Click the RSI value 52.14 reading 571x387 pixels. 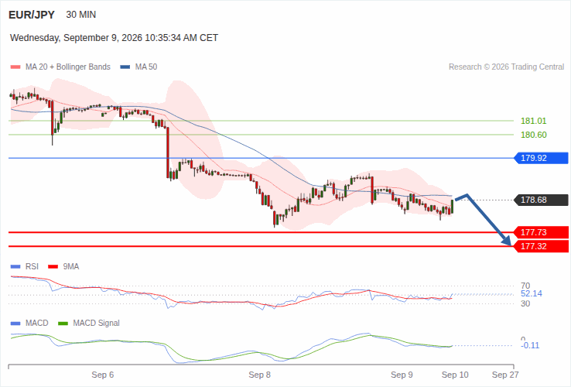pos(532,293)
